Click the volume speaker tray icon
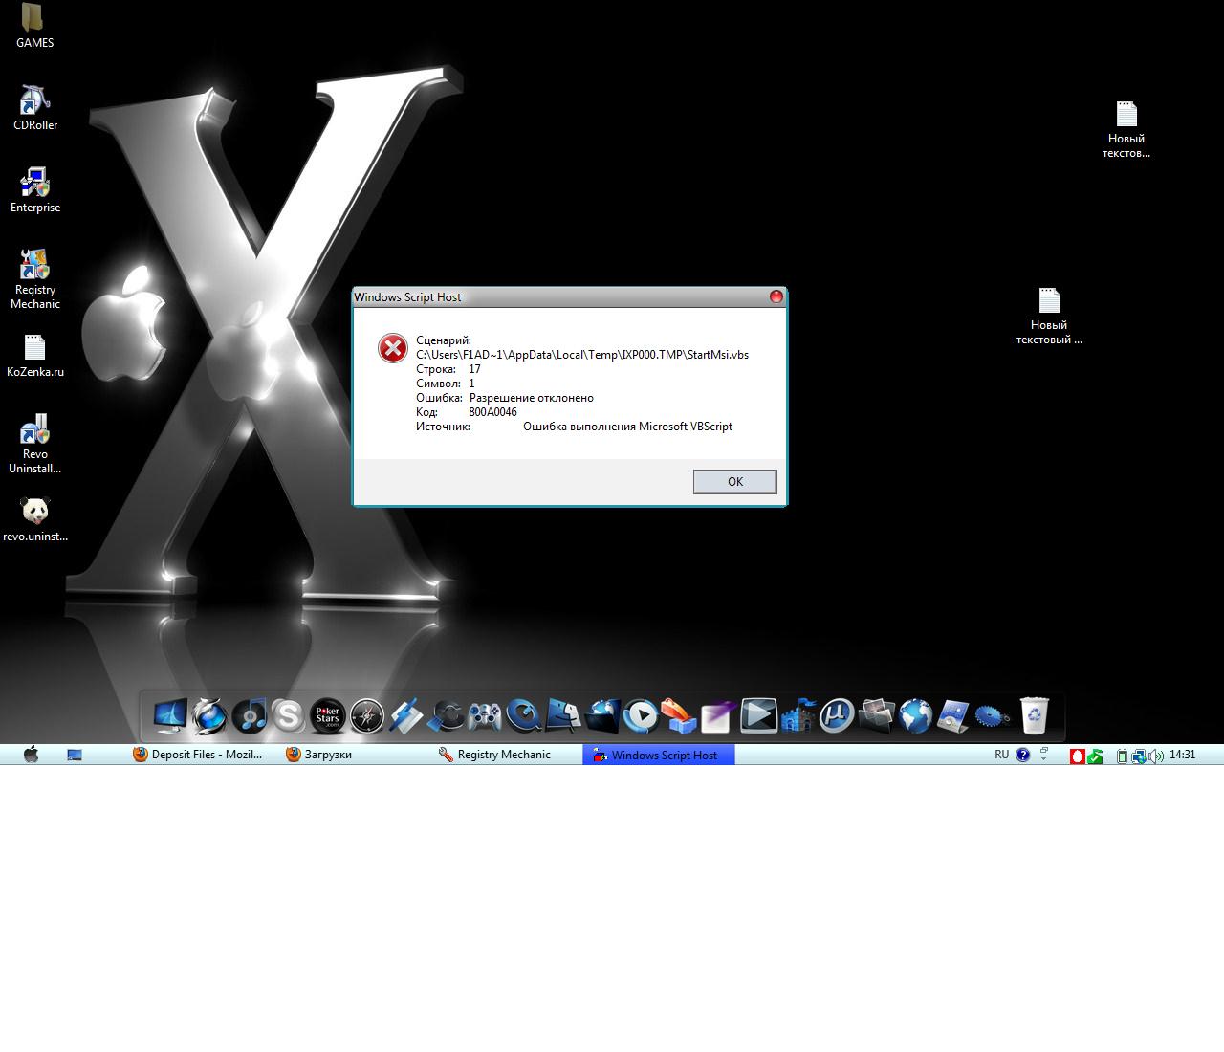The height and width of the screenshot is (1052, 1224). [x=1156, y=756]
